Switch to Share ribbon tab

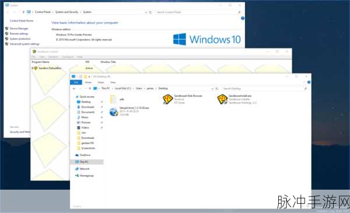[x=101, y=82]
